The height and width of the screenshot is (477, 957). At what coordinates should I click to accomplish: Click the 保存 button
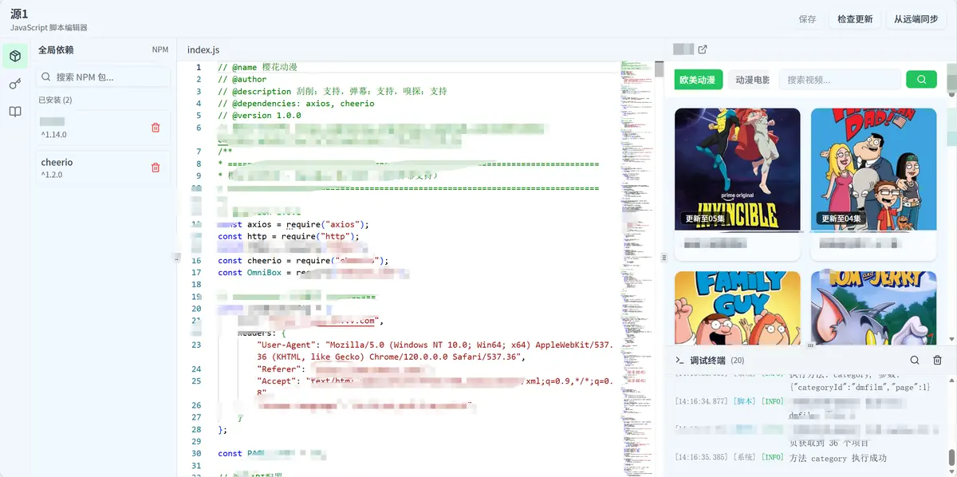click(807, 19)
